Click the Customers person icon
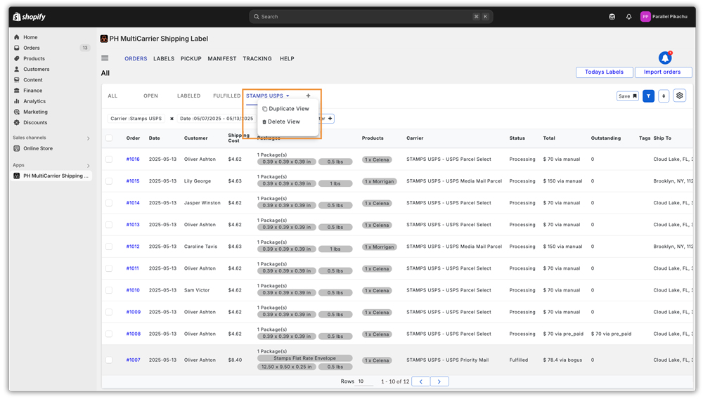This screenshot has height=399, width=703. [17, 70]
